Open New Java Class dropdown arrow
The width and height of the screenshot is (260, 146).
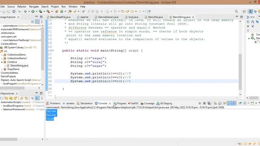(x=65, y=11)
